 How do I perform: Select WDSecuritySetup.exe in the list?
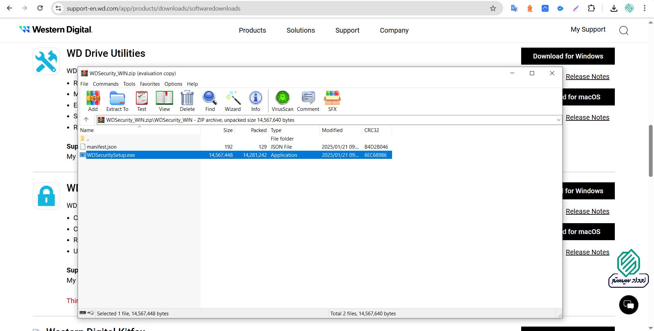point(236,155)
